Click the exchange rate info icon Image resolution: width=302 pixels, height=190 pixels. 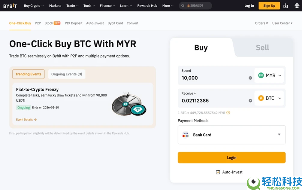(228, 113)
